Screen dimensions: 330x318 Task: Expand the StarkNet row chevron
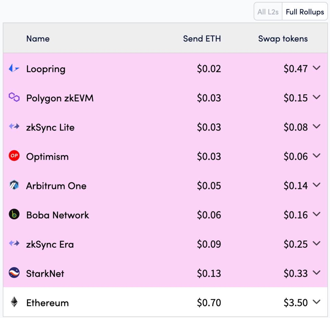pyautogui.click(x=317, y=273)
